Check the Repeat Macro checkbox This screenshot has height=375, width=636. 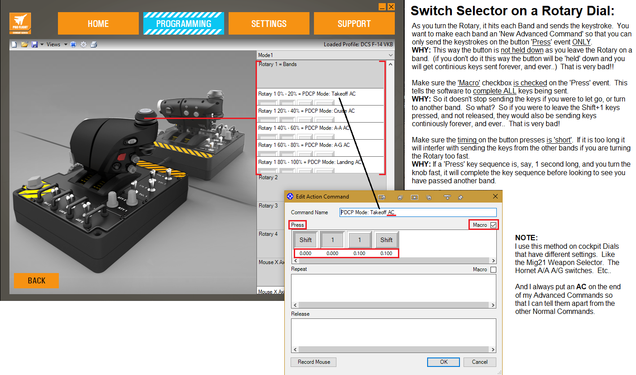coord(494,270)
